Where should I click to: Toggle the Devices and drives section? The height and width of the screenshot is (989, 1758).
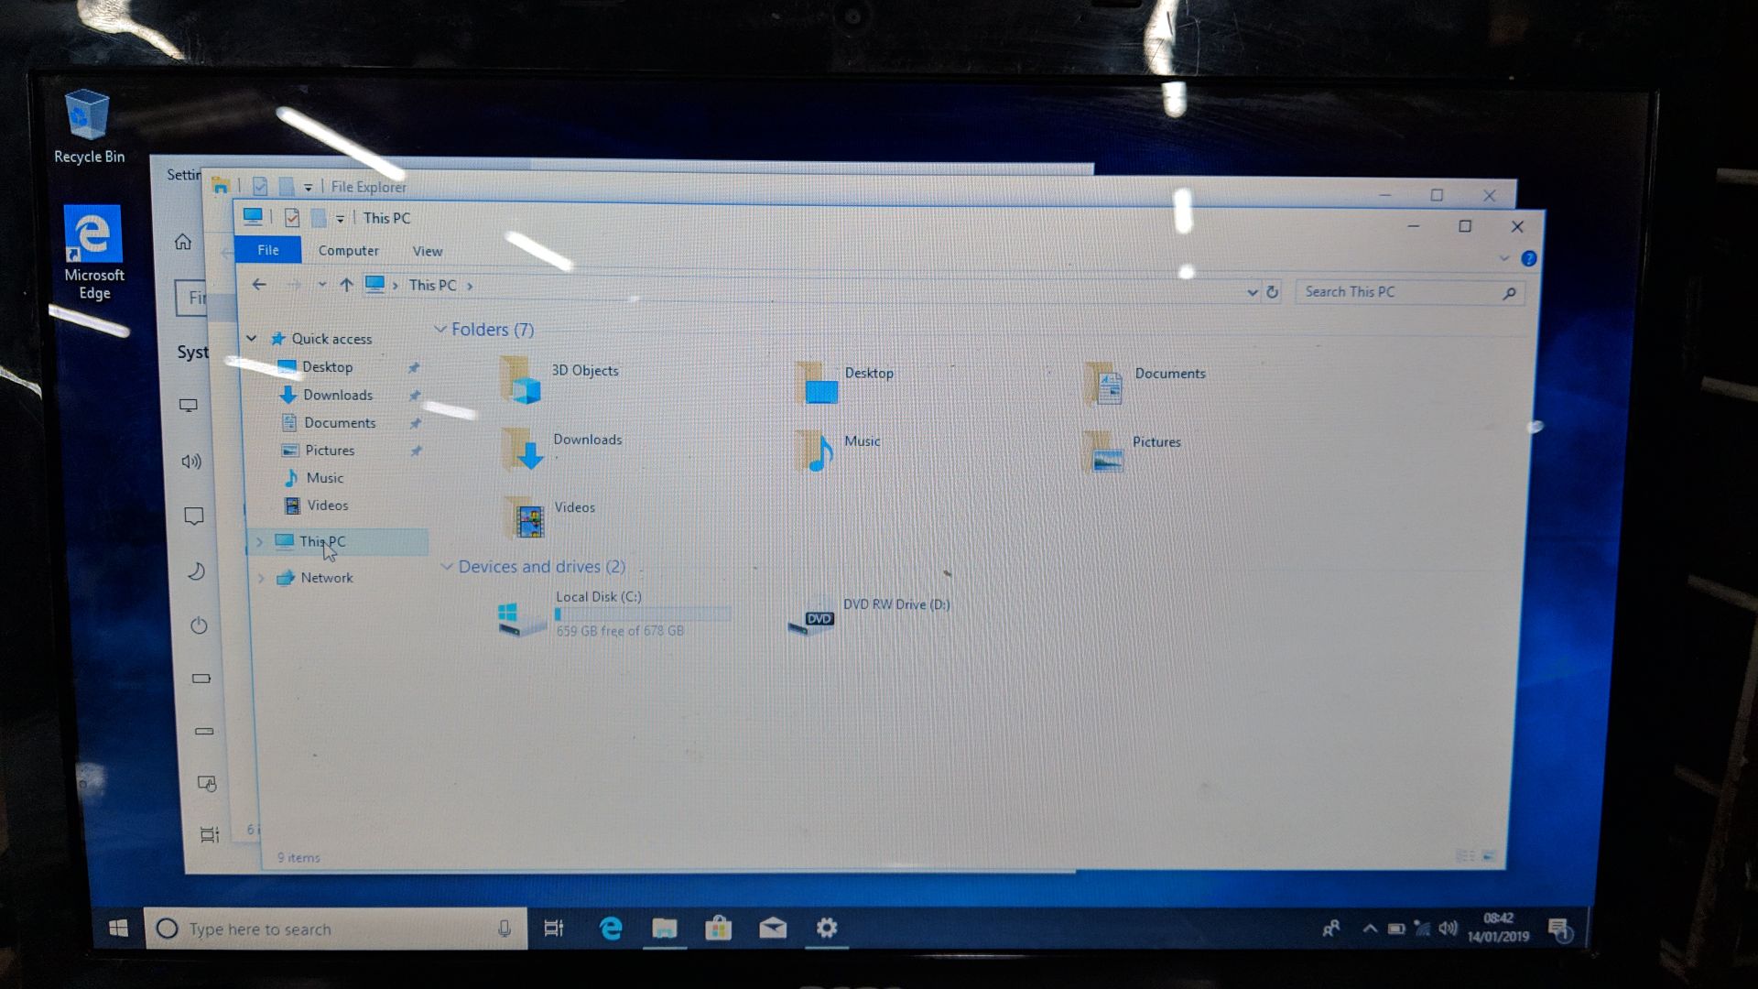point(448,565)
